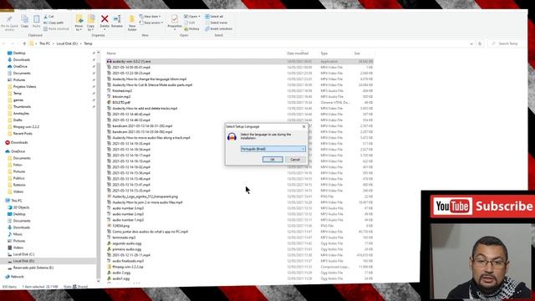Open 3D Objects in the navigation pane
This screenshot has height=301, width=535.
click(x=21, y=207)
